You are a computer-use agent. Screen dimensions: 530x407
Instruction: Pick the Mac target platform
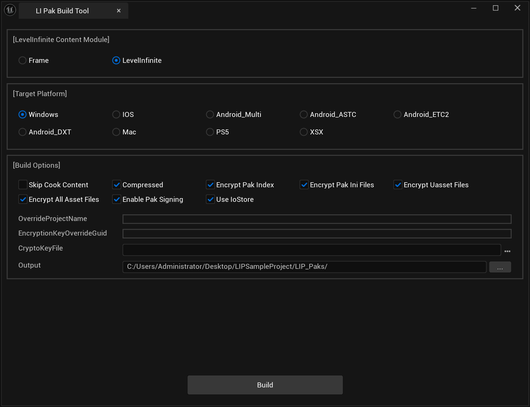(x=116, y=132)
